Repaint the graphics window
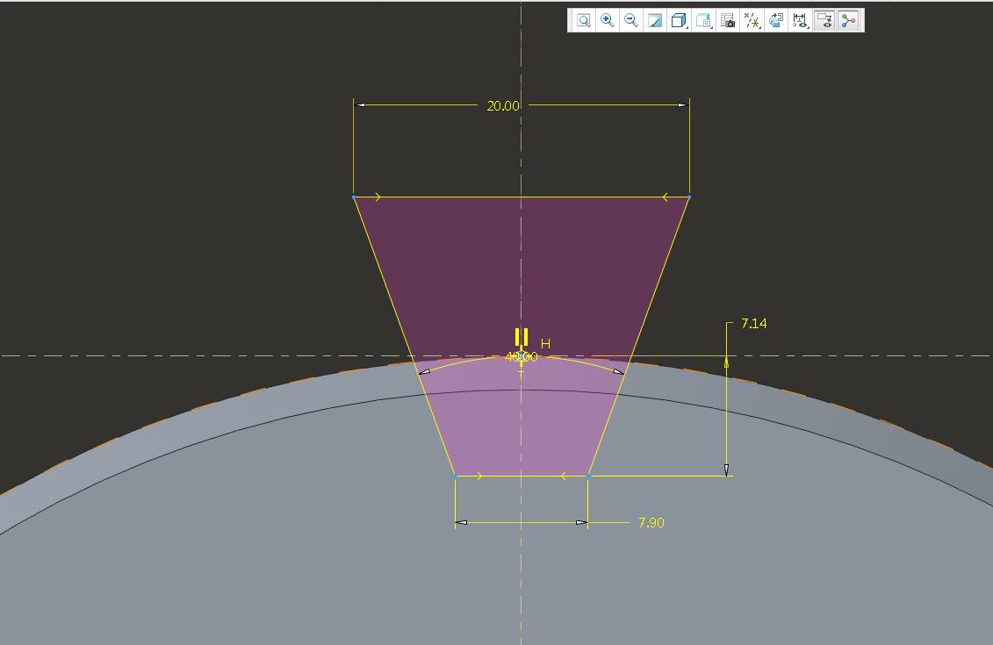Image resolution: width=993 pixels, height=645 pixels. (x=655, y=20)
